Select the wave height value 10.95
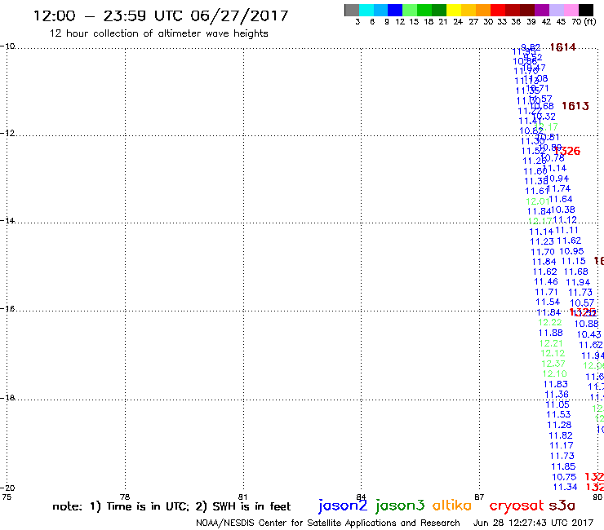This screenshot has width=604, height=530. click(571, 251)
